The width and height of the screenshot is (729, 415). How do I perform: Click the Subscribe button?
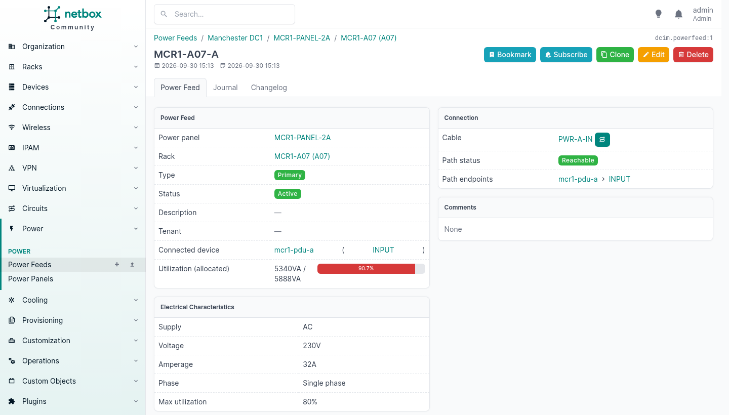[x=566, y=55]
